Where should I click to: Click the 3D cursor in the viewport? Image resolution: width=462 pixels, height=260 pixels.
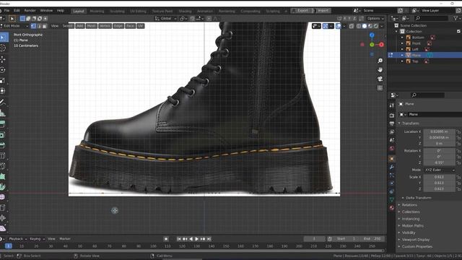(115, 210)
